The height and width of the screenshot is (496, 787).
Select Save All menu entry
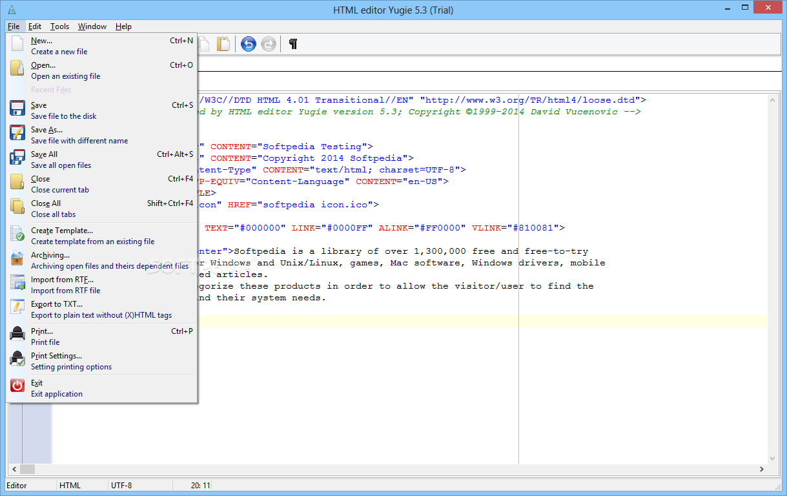pos(102,160)
